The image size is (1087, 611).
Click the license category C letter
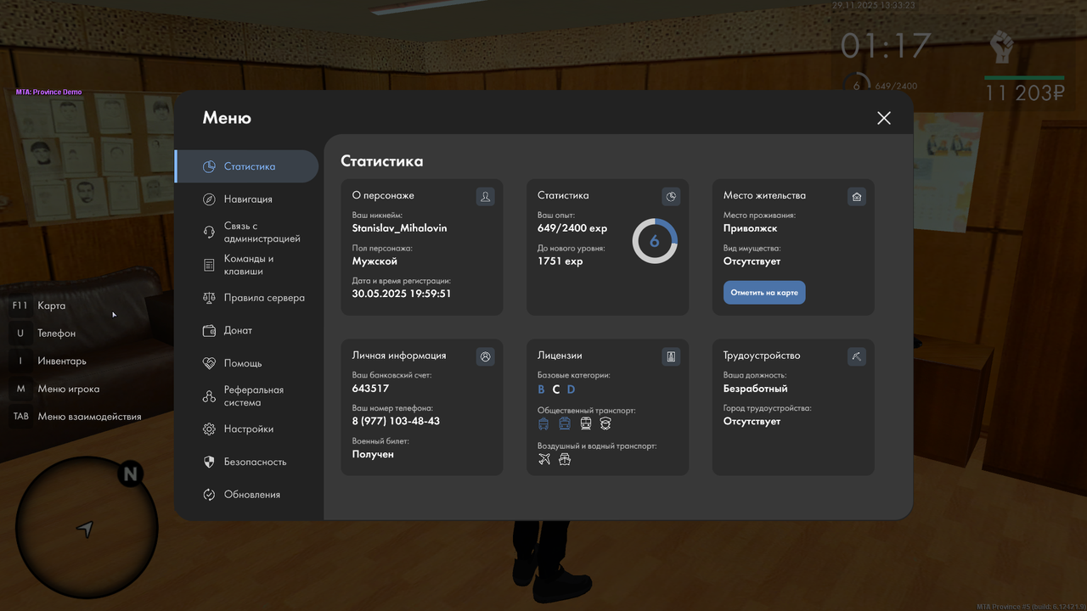(x=556, y=390)
